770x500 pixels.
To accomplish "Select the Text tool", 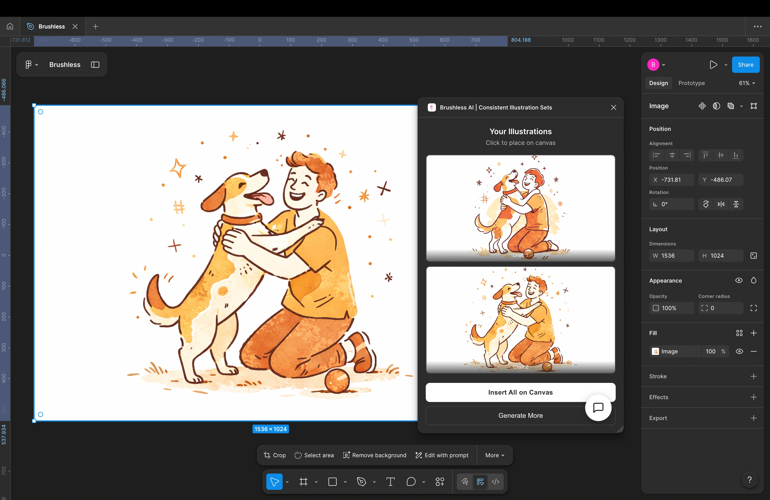I will pyautogui.click(x=391, y=482).
